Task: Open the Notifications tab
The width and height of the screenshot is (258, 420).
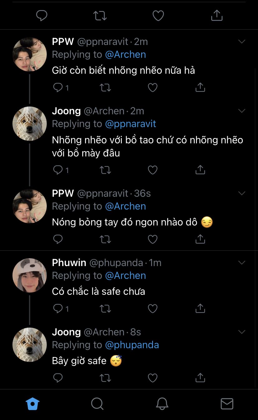Action: click(x=162, y=404)
